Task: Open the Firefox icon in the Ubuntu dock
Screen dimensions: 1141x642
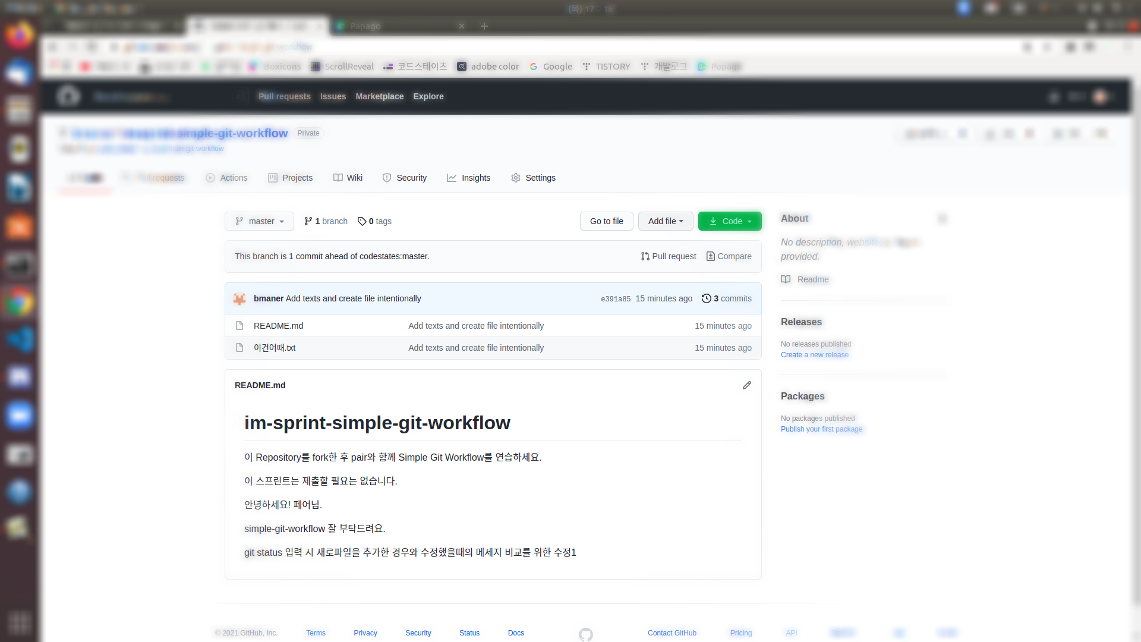Action: coord(19,36)
